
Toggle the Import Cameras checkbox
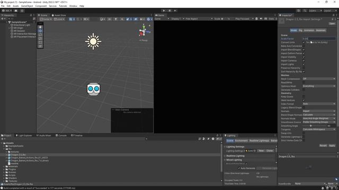click(304, 61)
